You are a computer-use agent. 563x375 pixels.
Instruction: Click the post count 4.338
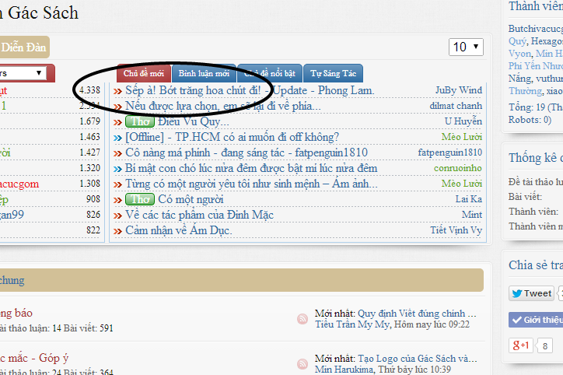coord(89,89)
